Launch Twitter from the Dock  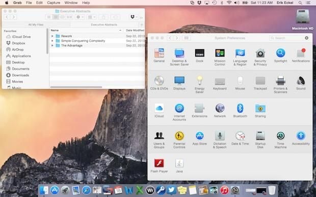171,190
